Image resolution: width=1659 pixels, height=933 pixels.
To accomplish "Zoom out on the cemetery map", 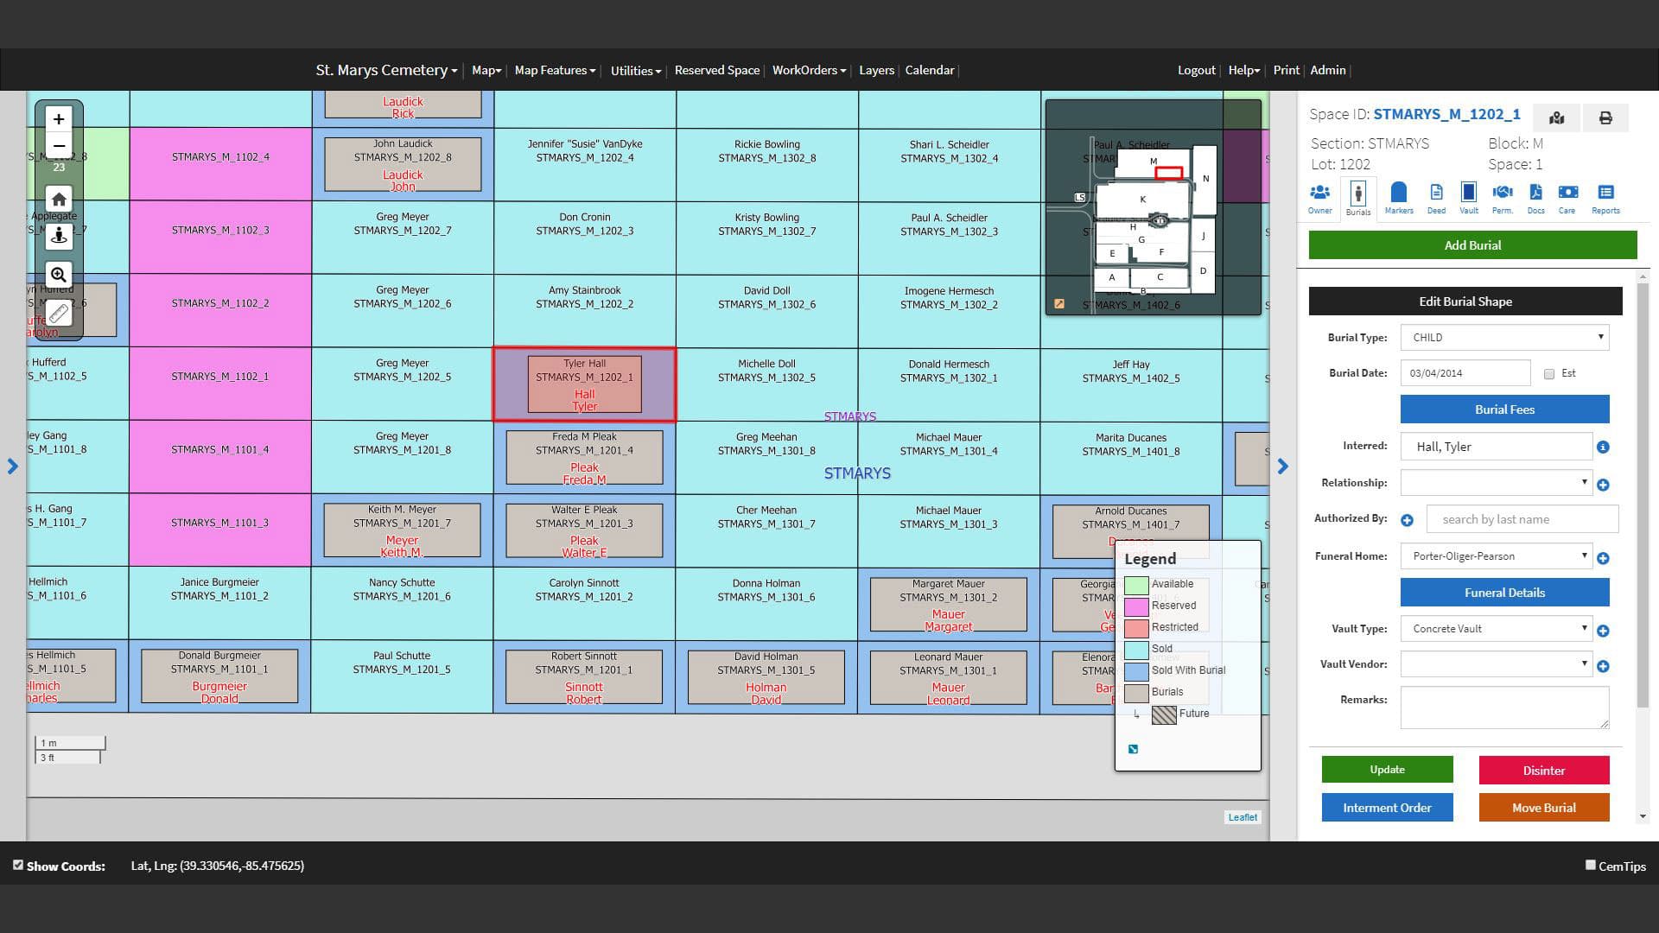I will pos(59,145).
